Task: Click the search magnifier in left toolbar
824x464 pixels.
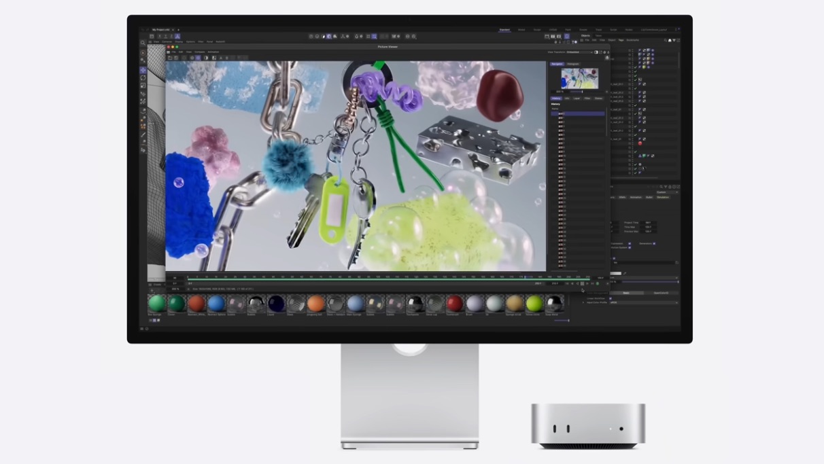Action: pos(143,42)
